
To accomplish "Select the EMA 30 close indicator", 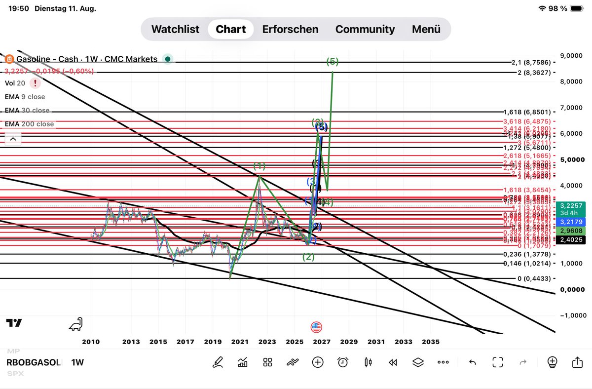I will tap(27, 111).
